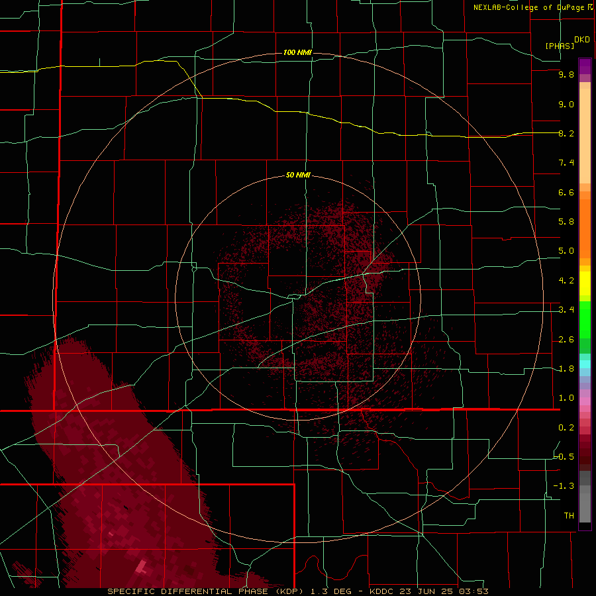Screen dimensions: 596x596
Task: Click the 5.0 value on the color scale
Action: (566, 251)
